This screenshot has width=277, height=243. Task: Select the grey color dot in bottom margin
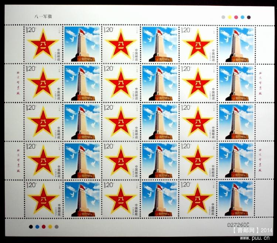coord(57,226)
